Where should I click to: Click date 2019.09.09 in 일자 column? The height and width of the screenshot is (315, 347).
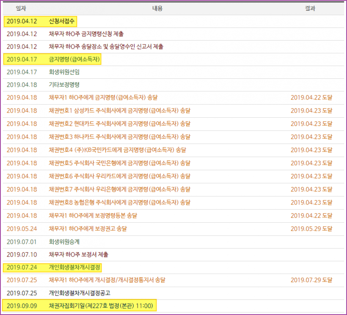coord(22,306)
